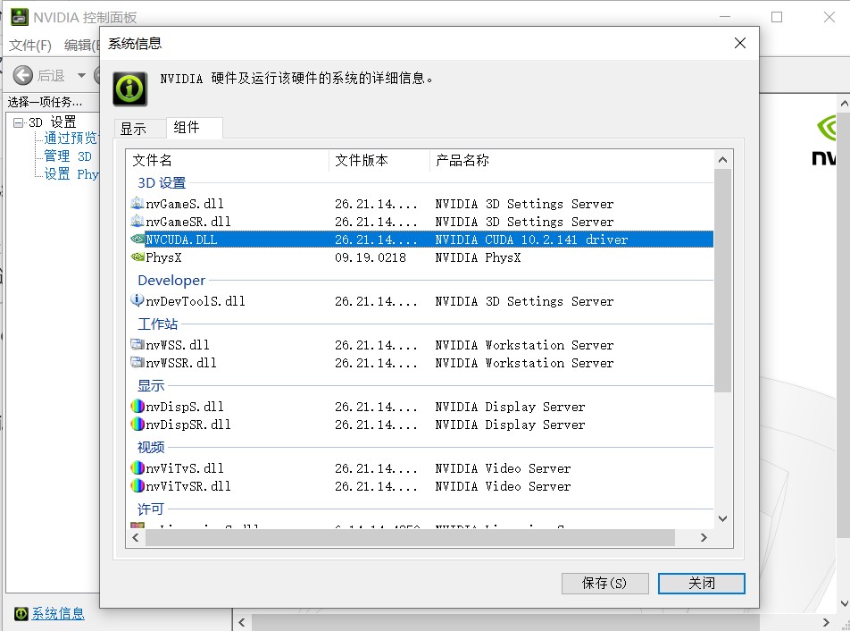Click the 关闭 button
This screenshot has height=631, width=850.
point(702,584)
